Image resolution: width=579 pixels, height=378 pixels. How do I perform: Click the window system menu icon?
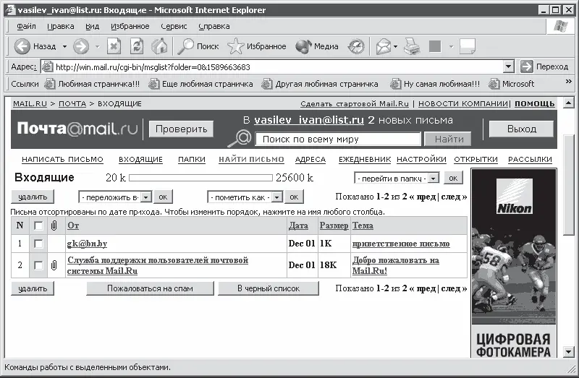coord(11,10)
